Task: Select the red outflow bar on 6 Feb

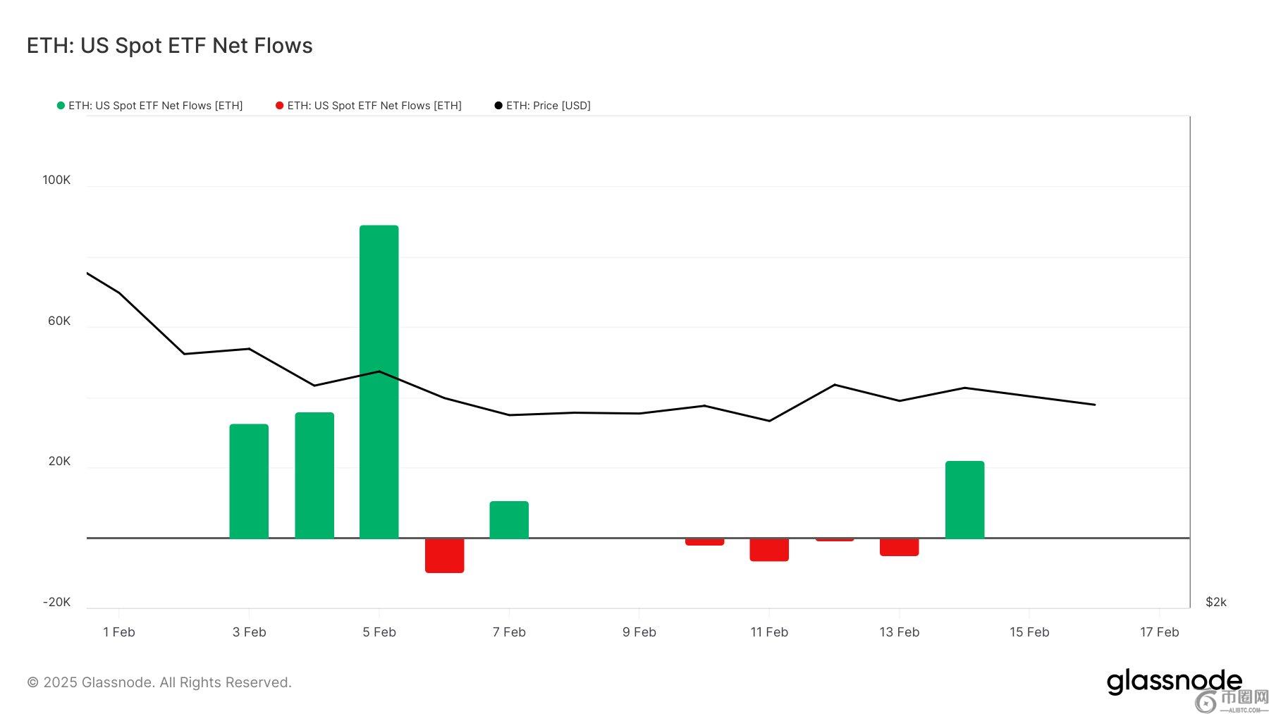Action: 444,555
